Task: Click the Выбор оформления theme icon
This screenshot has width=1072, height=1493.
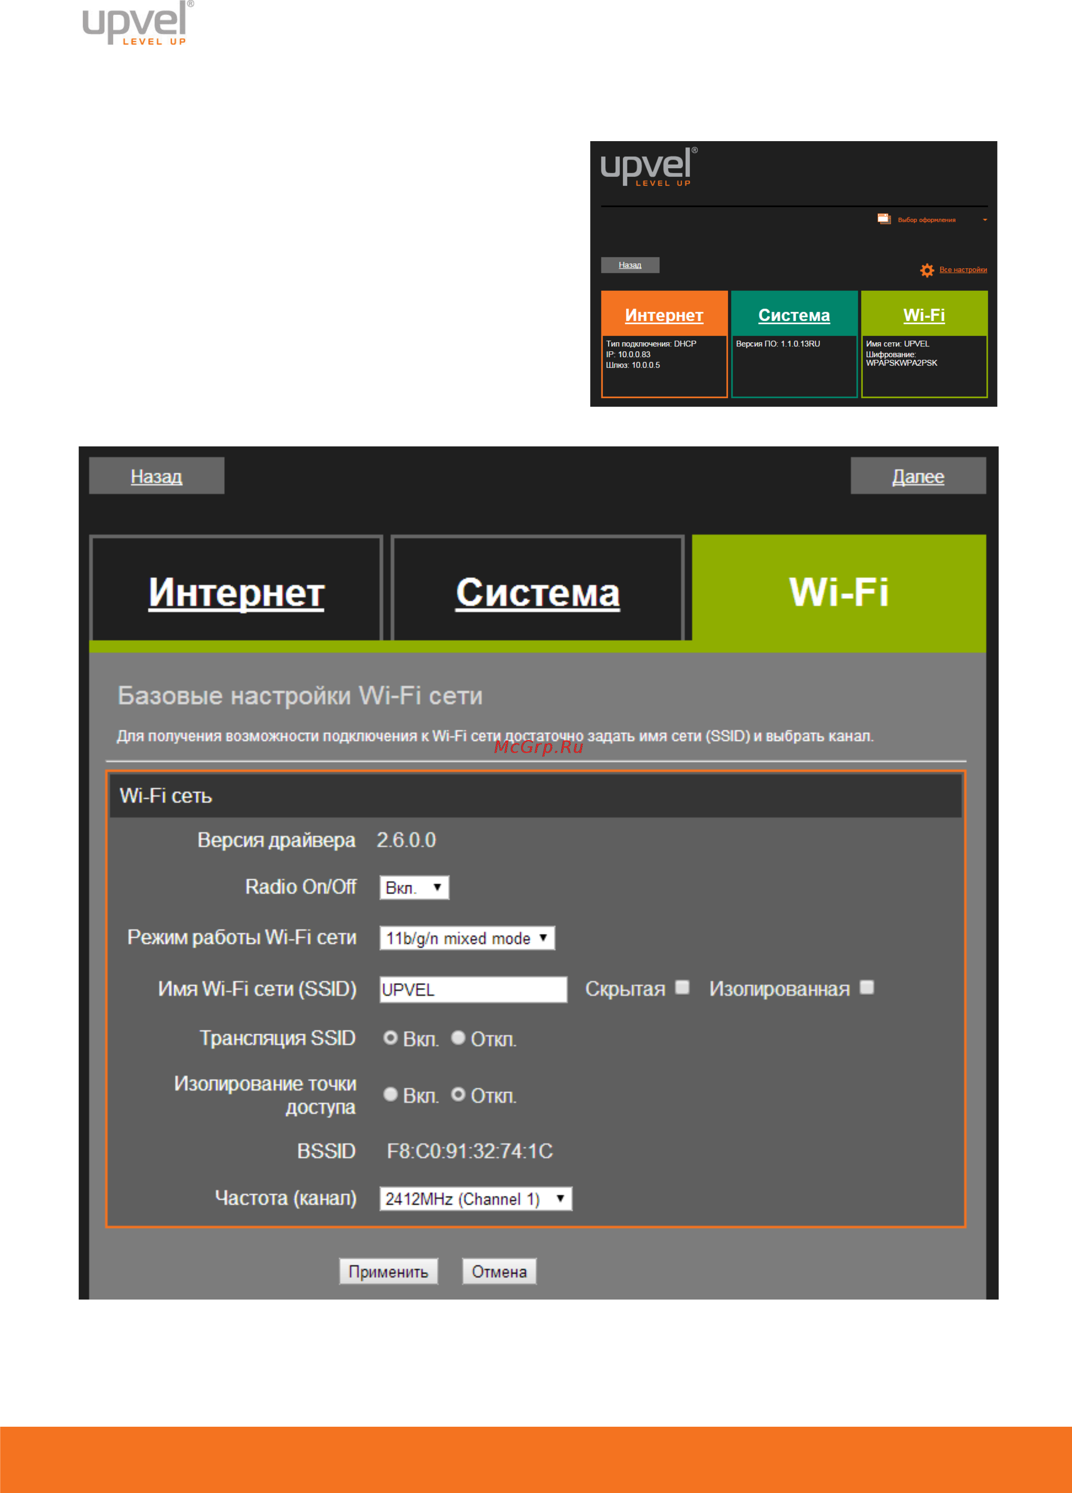Action: (x=884, y=219)
